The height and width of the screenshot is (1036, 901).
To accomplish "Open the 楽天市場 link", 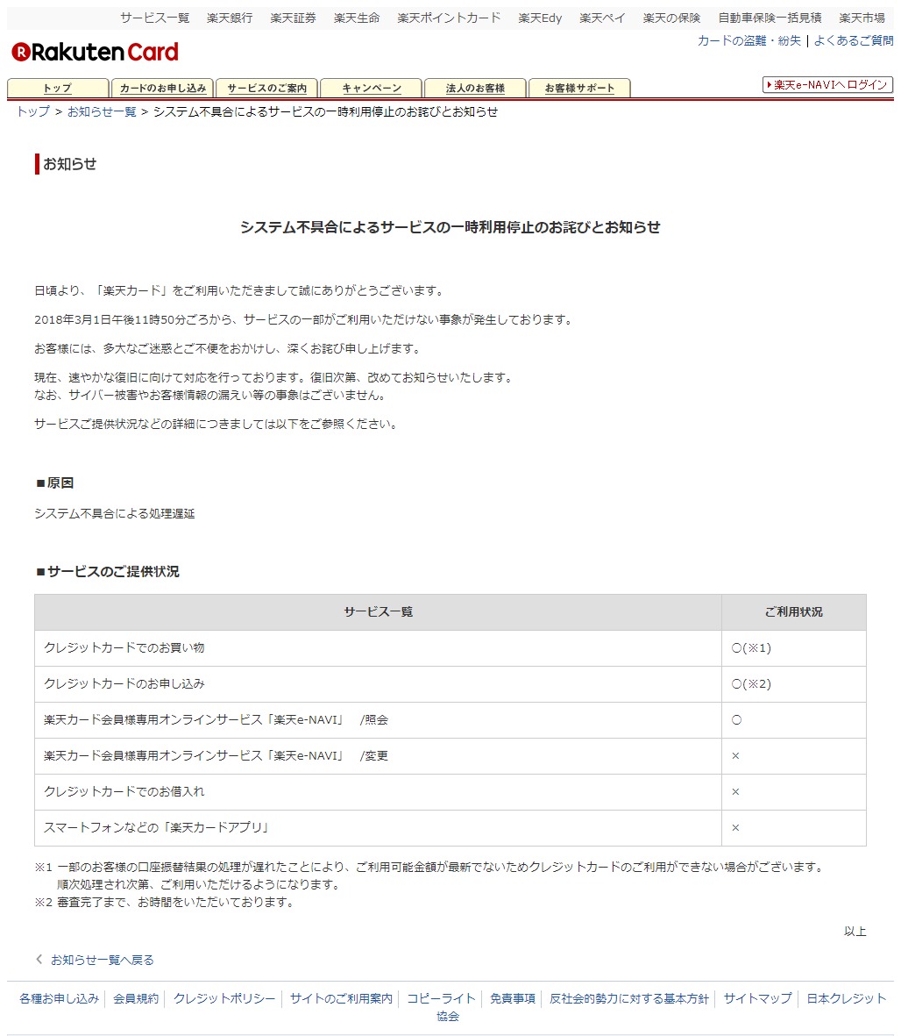I will pos(862,18).
